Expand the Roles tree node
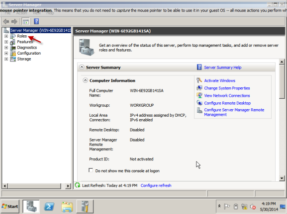The height and width of the screenshot is (214, 287). pos(6,36)
